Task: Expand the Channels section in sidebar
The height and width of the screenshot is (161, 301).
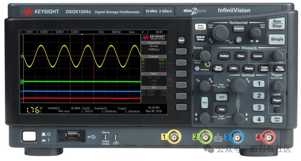Action: 154,56
